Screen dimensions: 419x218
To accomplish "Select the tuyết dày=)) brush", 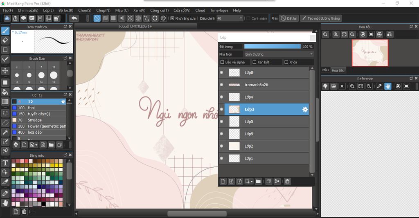I will click(39, 114).
